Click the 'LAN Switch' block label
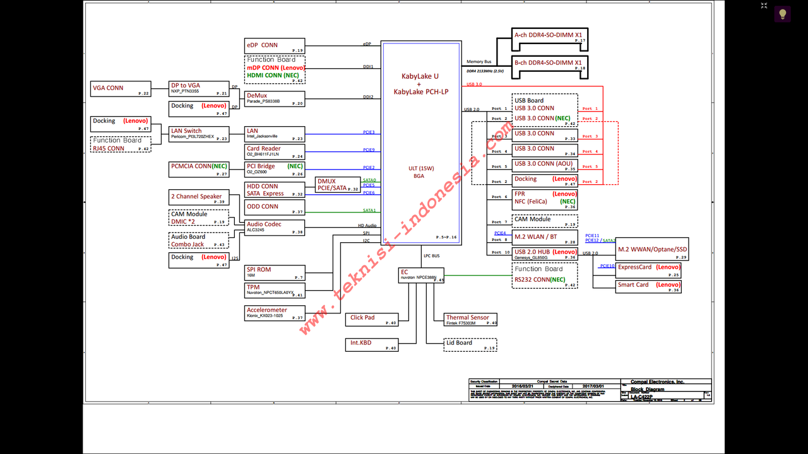The height and width of the screenshot is (454, 808). 186,131
